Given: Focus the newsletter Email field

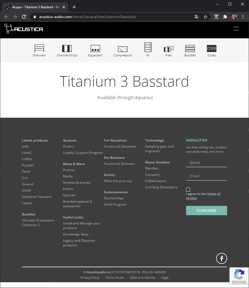Looking at the screenshot, I should pos(206,176).
